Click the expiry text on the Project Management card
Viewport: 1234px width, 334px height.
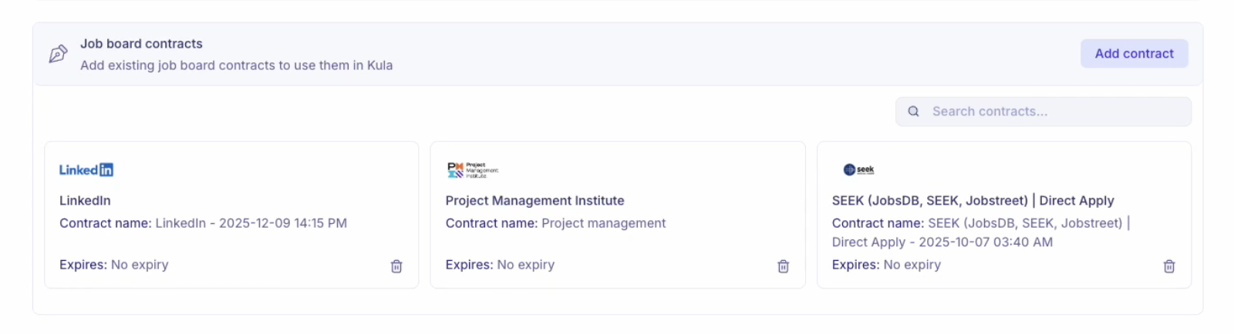point(500,265)
